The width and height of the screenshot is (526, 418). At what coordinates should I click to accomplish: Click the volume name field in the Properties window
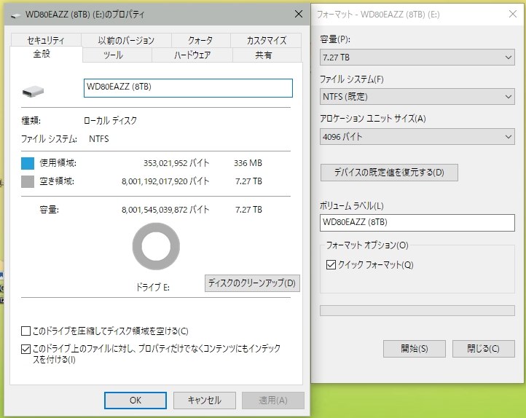click(188, 88)
